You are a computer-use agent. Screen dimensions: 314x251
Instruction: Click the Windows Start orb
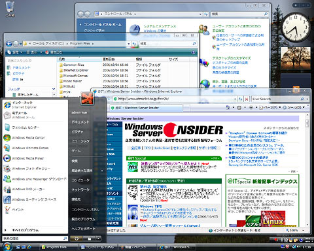(x=7, y=247)
